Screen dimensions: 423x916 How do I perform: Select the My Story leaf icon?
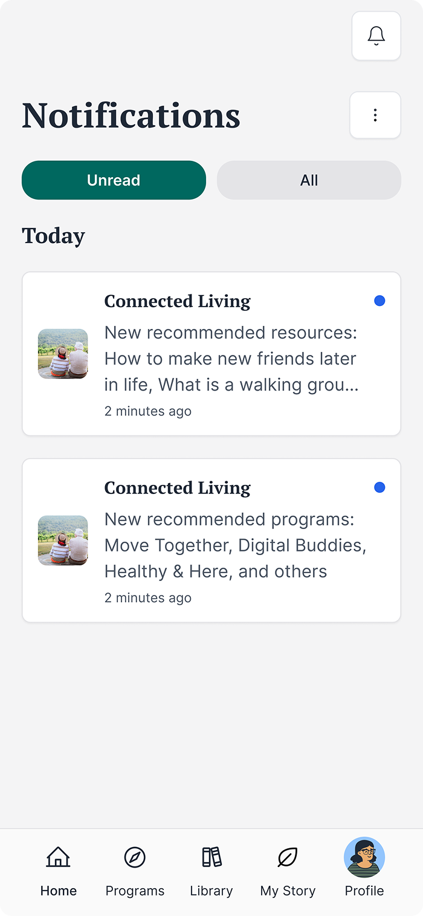288,857
